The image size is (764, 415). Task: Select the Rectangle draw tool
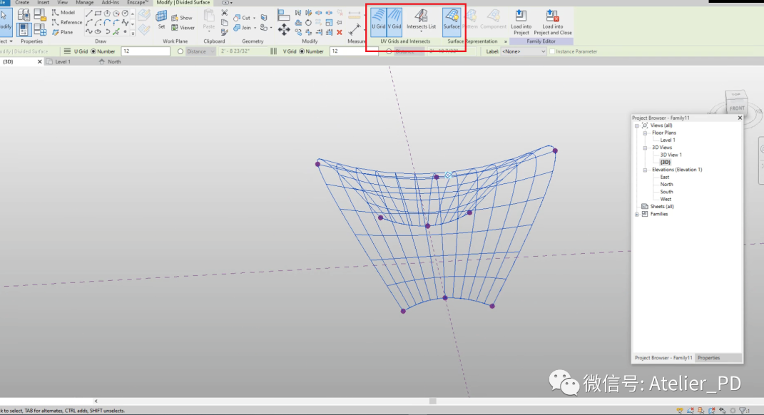tap(98, 13)
